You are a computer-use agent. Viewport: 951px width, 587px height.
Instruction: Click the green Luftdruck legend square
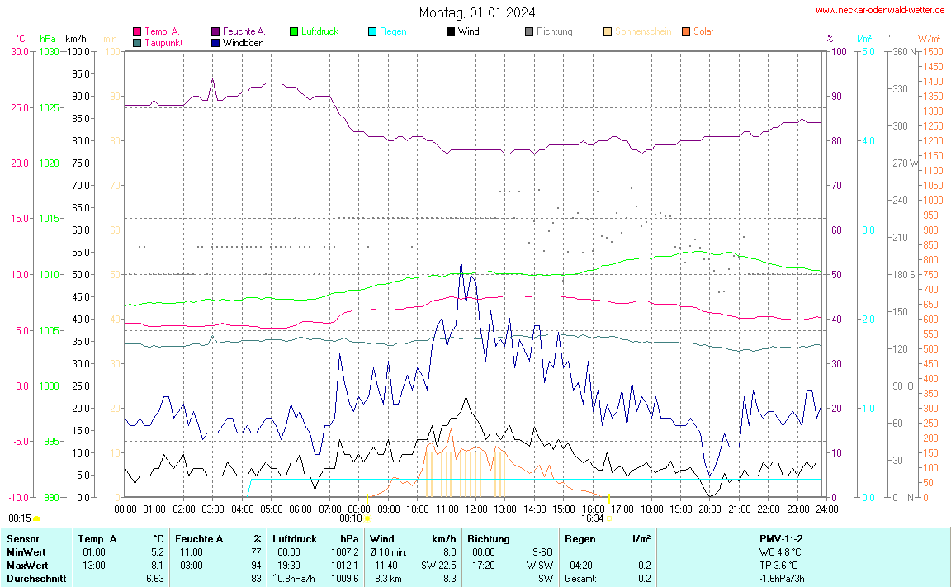click(294, 31)
